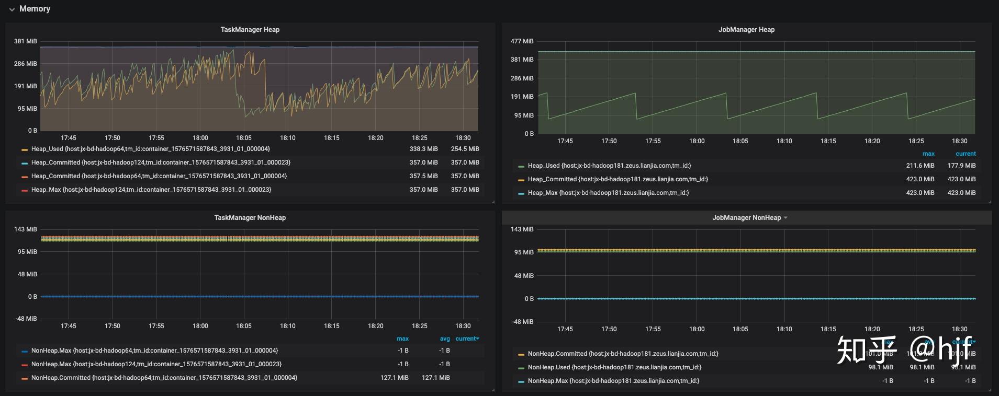Image resolution: width=999 pixels, height=396 pixels.
Task: Click the red Heap_Committed hadoop64 color swatch
Action: tap(24, 177)
